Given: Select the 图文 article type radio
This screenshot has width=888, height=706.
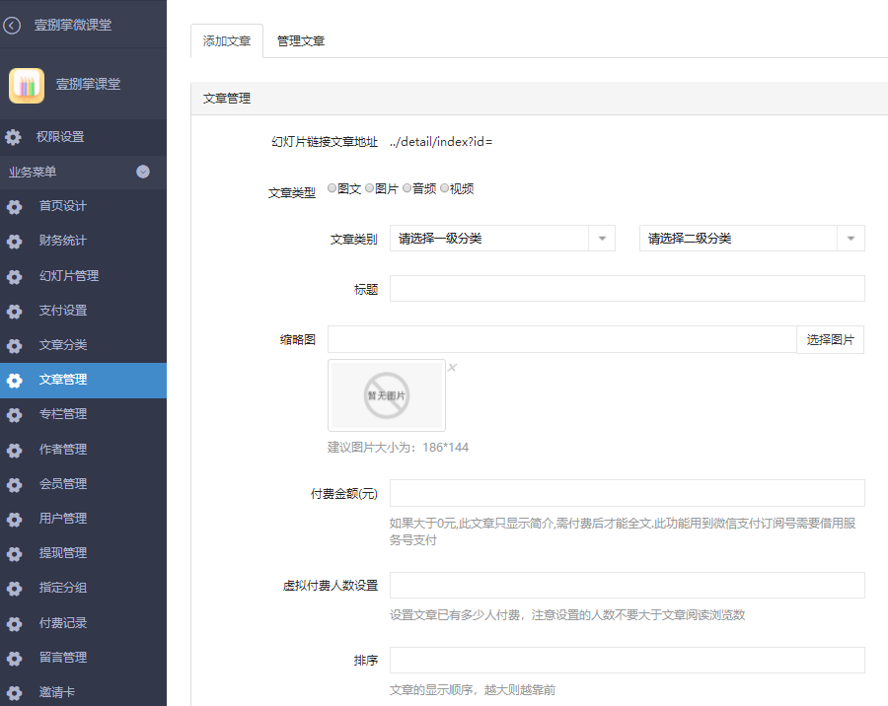Looking at the screenshot, I should pyautogui.click(x=333, y=188).
